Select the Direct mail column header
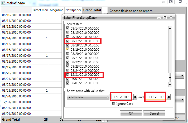This screenshot has width=188, height=123. (40, 10)
